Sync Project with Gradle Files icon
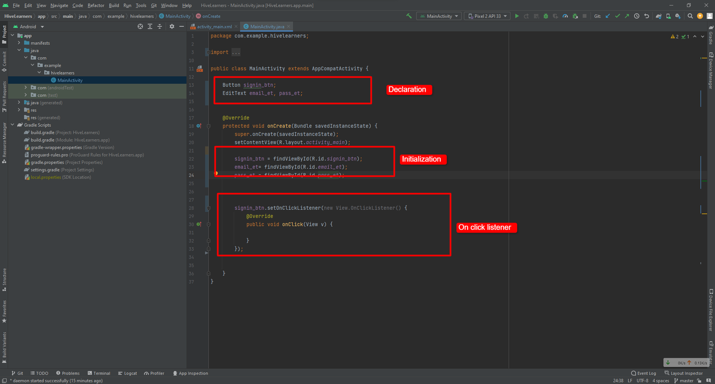715x384 pixels. click(658, 16)
